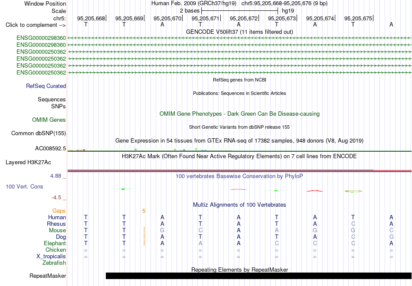The height and width of the screenshot is (286, 412).
Task: Click '100 vertebrates Basewise Conservation by PhyloP' title
Action: [239, 176]
